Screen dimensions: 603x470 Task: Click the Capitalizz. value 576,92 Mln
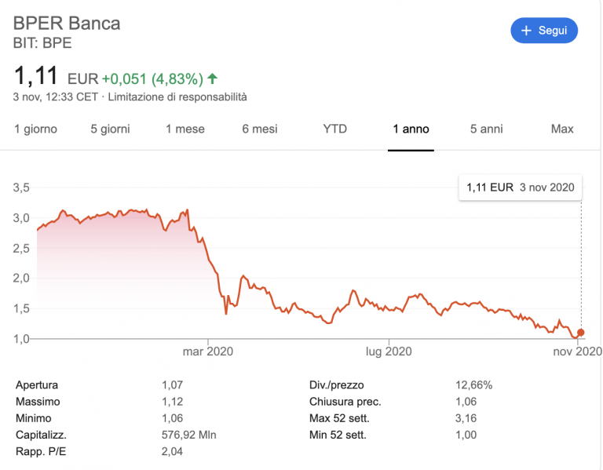tap(188, 435)
